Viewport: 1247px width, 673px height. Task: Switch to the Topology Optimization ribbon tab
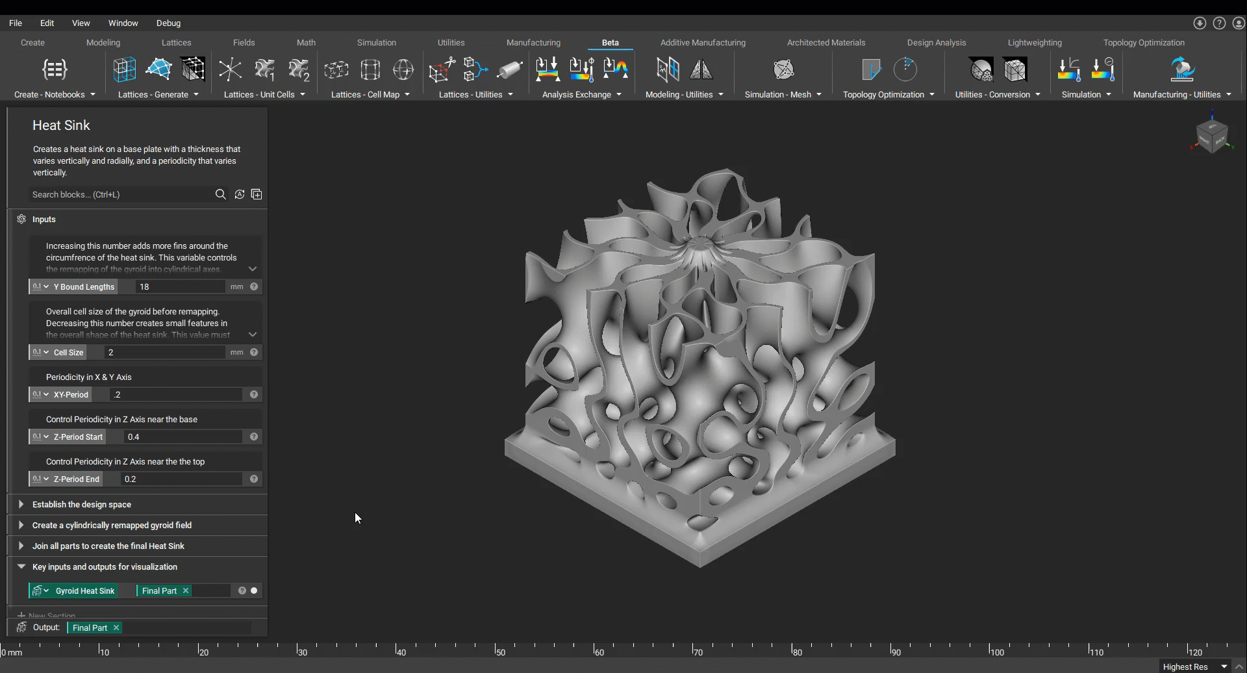pos(1144,42)
